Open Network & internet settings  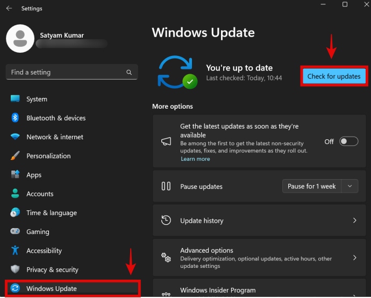(72, 137)
